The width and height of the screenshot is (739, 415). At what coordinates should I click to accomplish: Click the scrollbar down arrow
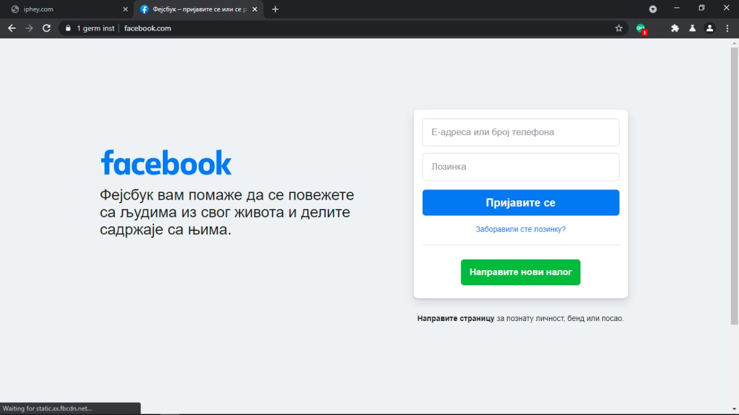tap(734, 410)
